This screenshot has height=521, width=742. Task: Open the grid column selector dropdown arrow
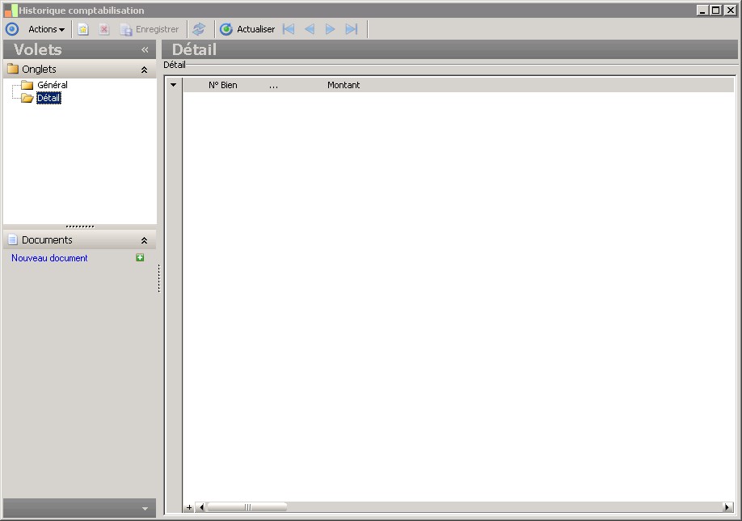click(x=174, y=85)
